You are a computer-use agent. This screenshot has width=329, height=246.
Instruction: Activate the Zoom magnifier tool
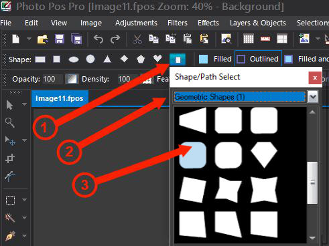click(x=10, y=122)
